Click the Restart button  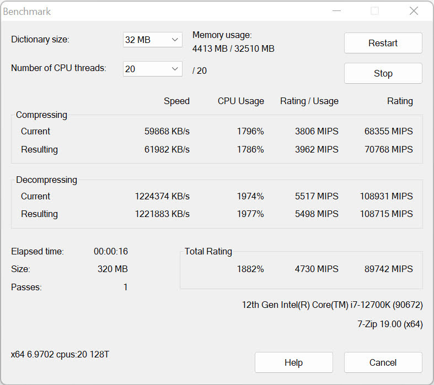pyautogui.click(x=383, y=43)
